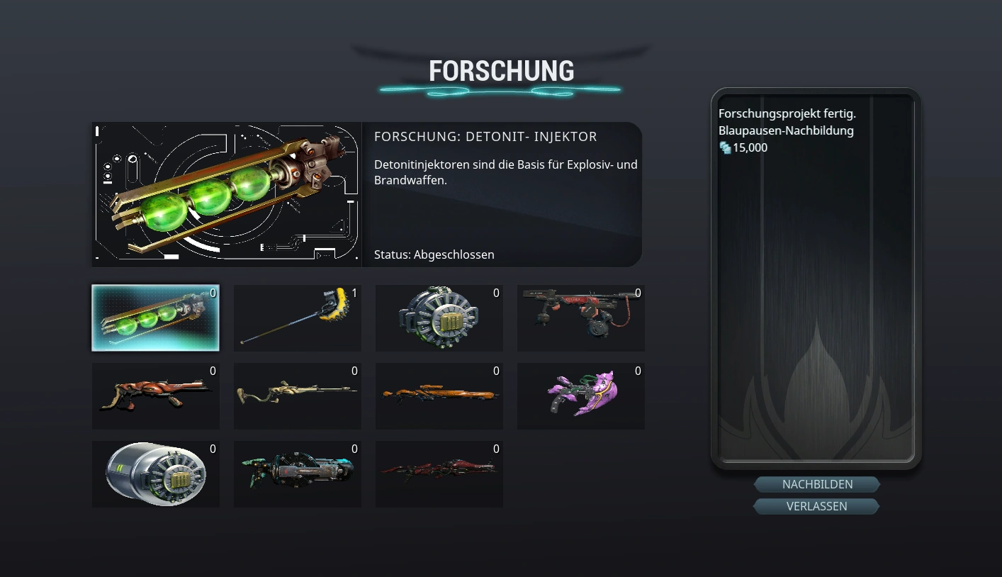Select the purple and white pistol item

coord(581,396)
